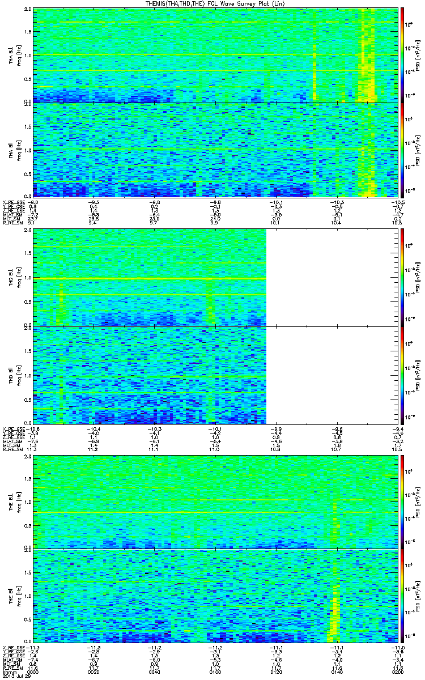Click the THD B⊥ PSD color bar
Image resolution: width=425 pixels, height=680 pixels.
click(x=403, y=278)
